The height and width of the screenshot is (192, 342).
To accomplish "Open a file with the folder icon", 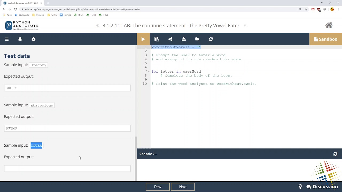I will [x=197, y=39].
